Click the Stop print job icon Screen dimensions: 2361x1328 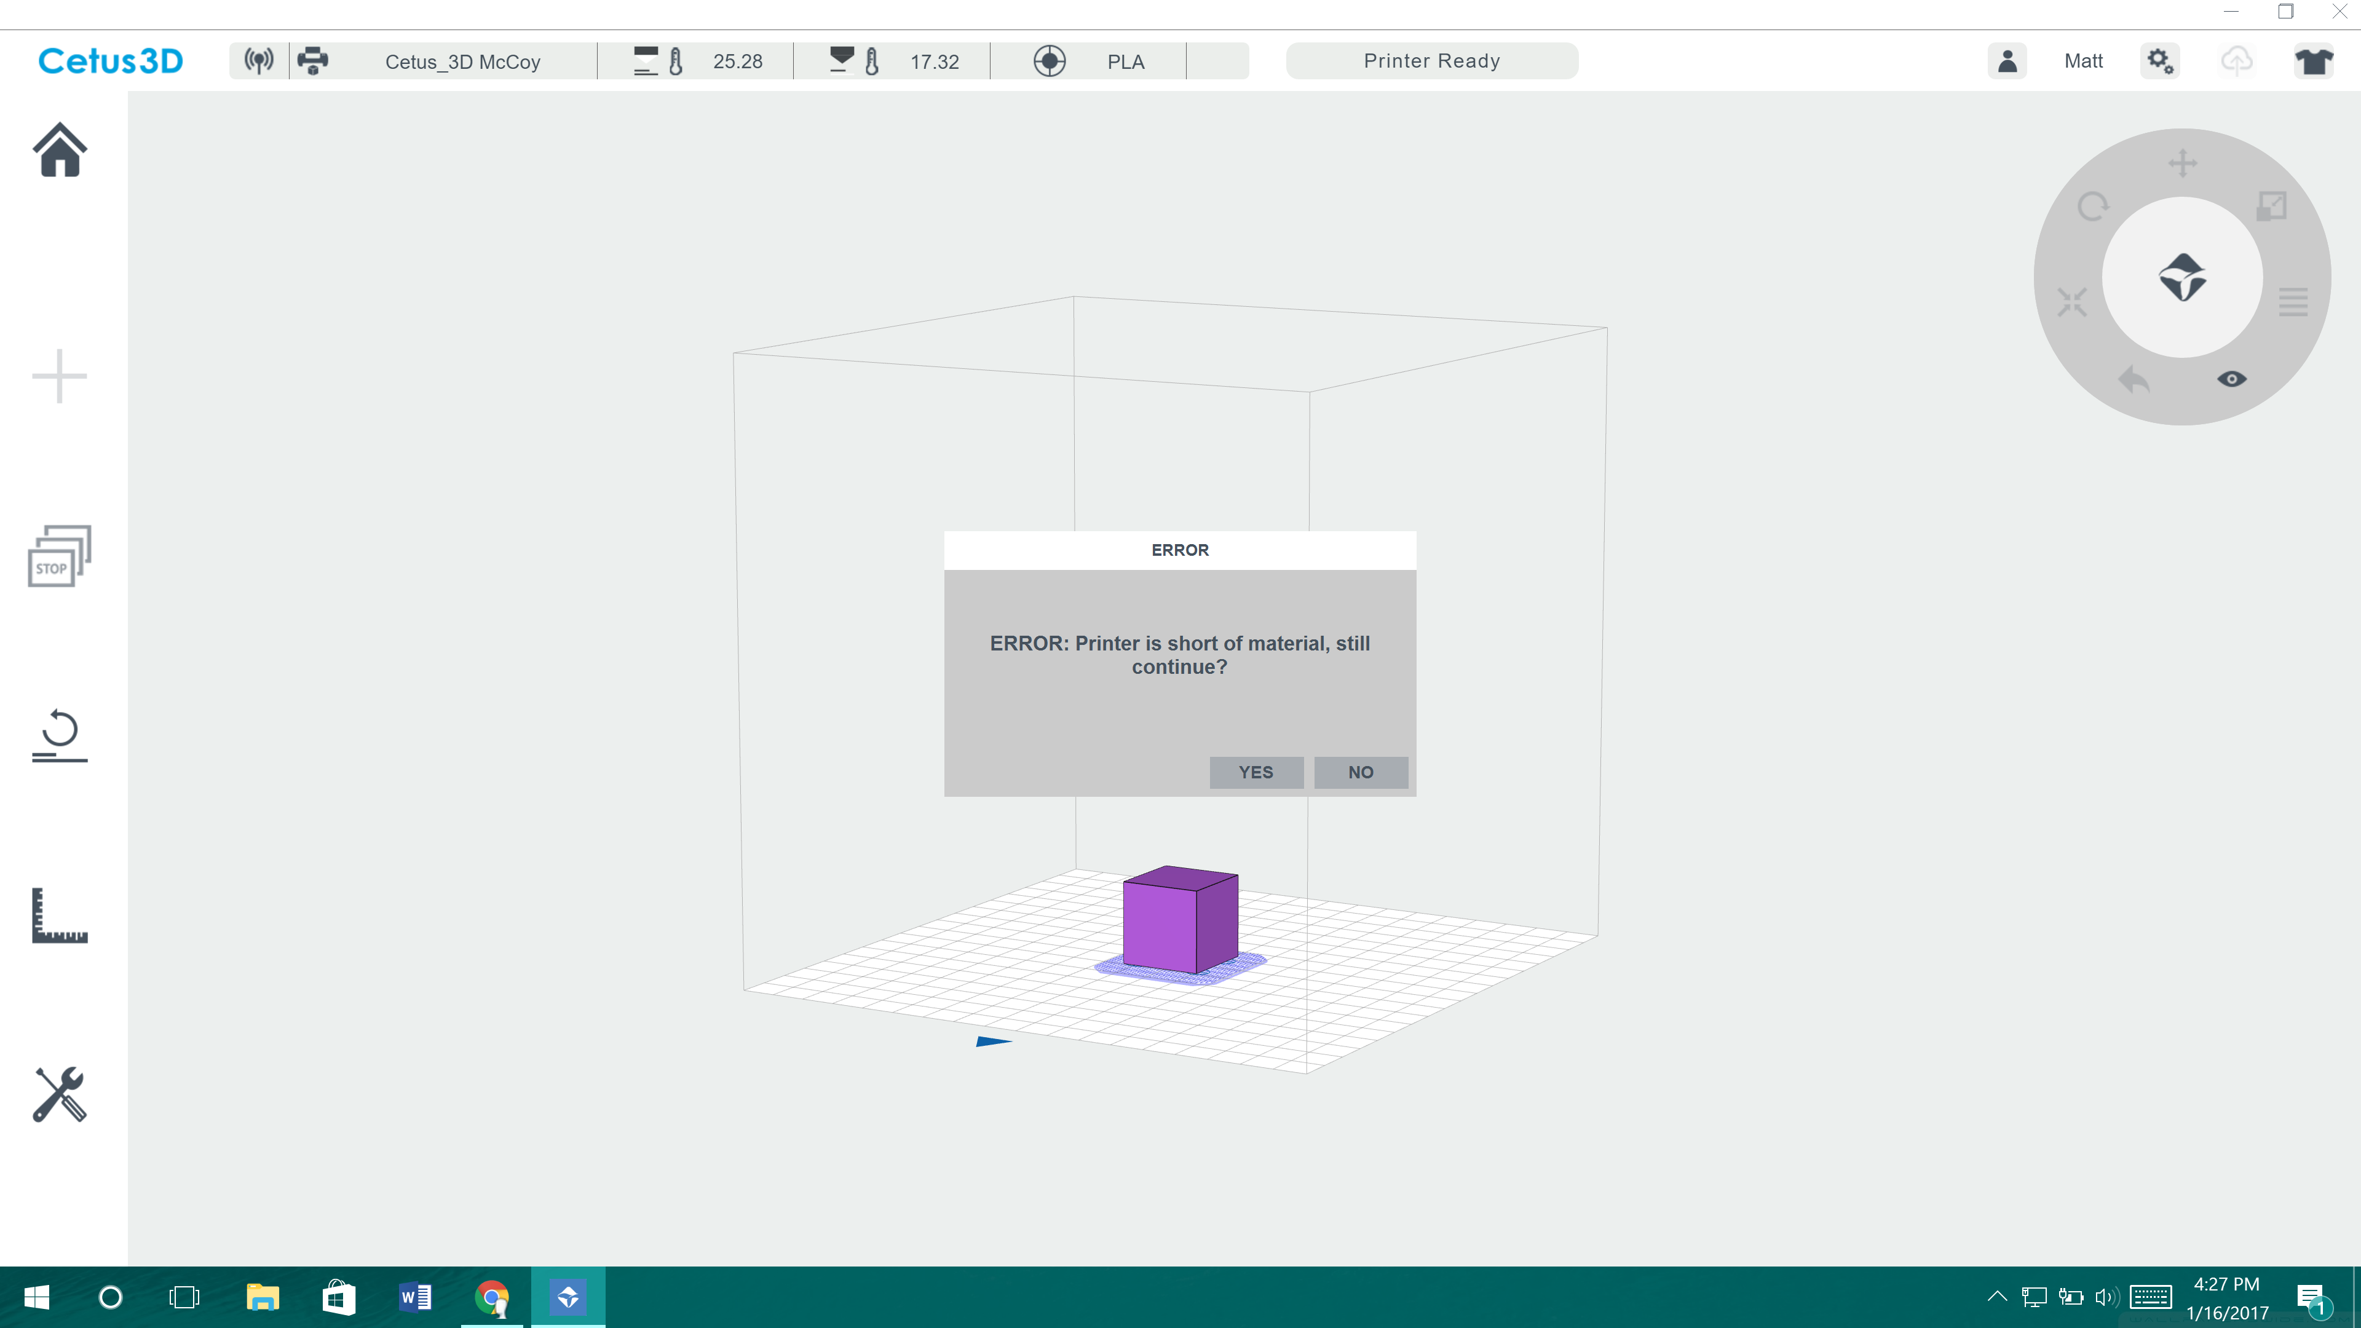60,555
